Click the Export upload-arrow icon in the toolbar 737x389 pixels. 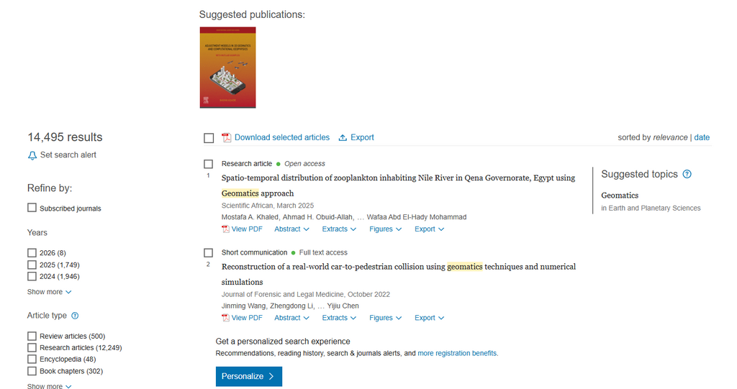coord(343,137)
